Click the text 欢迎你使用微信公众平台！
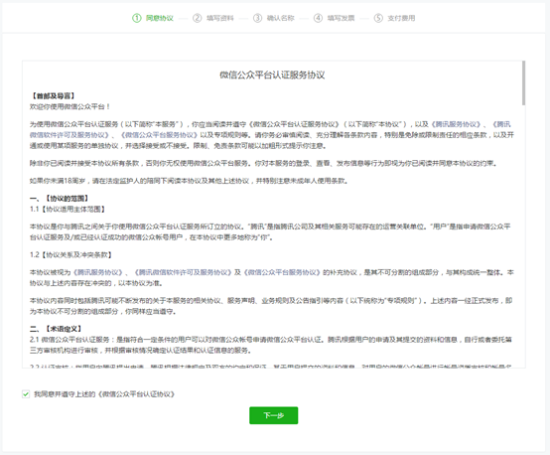Viewport: 550px width, 455px height. coord(70,106)
